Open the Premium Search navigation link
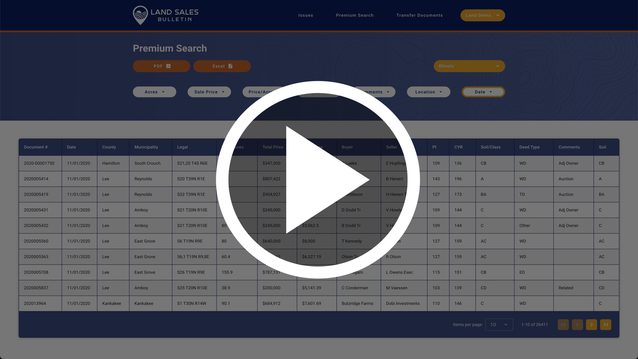This screenshot has height=359, width=638. 355,15
